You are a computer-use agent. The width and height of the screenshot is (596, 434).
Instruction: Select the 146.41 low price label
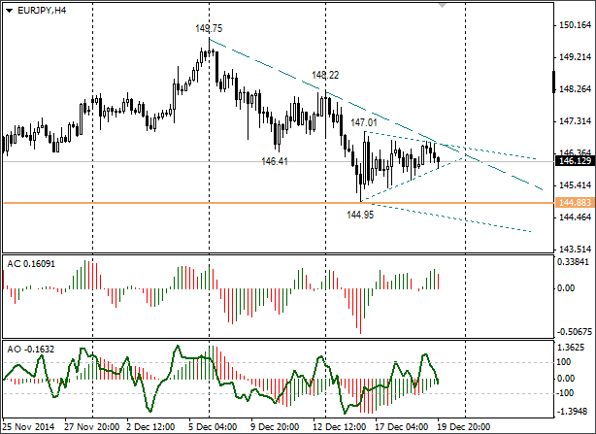click(275, 161)
